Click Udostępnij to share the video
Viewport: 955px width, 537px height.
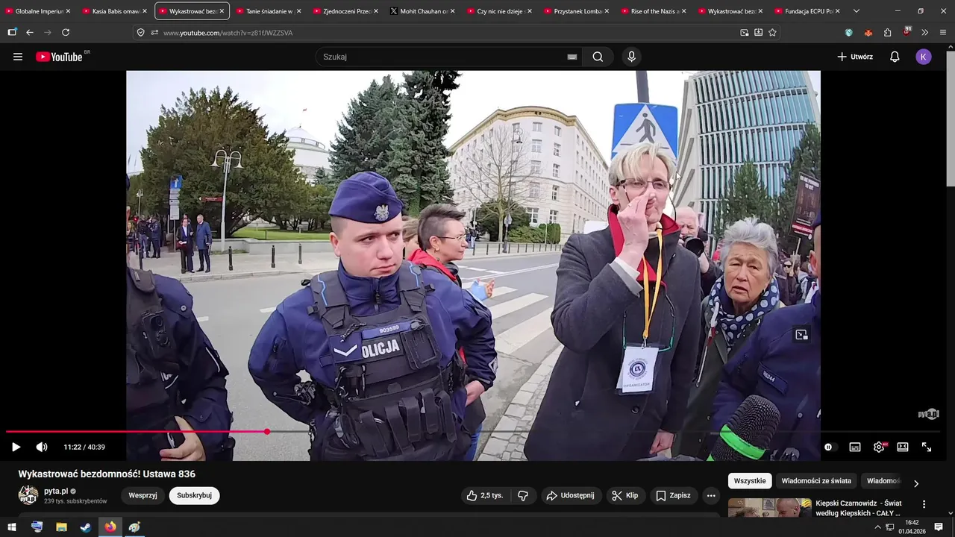click(570, 495)
